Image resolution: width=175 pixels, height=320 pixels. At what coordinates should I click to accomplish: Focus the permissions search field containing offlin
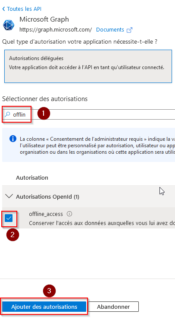89,114
